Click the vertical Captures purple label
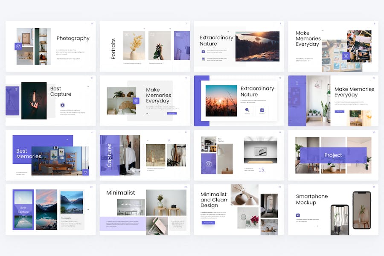This screenshot has height=256, width=384. (109, 155)
